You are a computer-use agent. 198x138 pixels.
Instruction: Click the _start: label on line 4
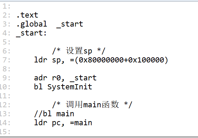31,33
